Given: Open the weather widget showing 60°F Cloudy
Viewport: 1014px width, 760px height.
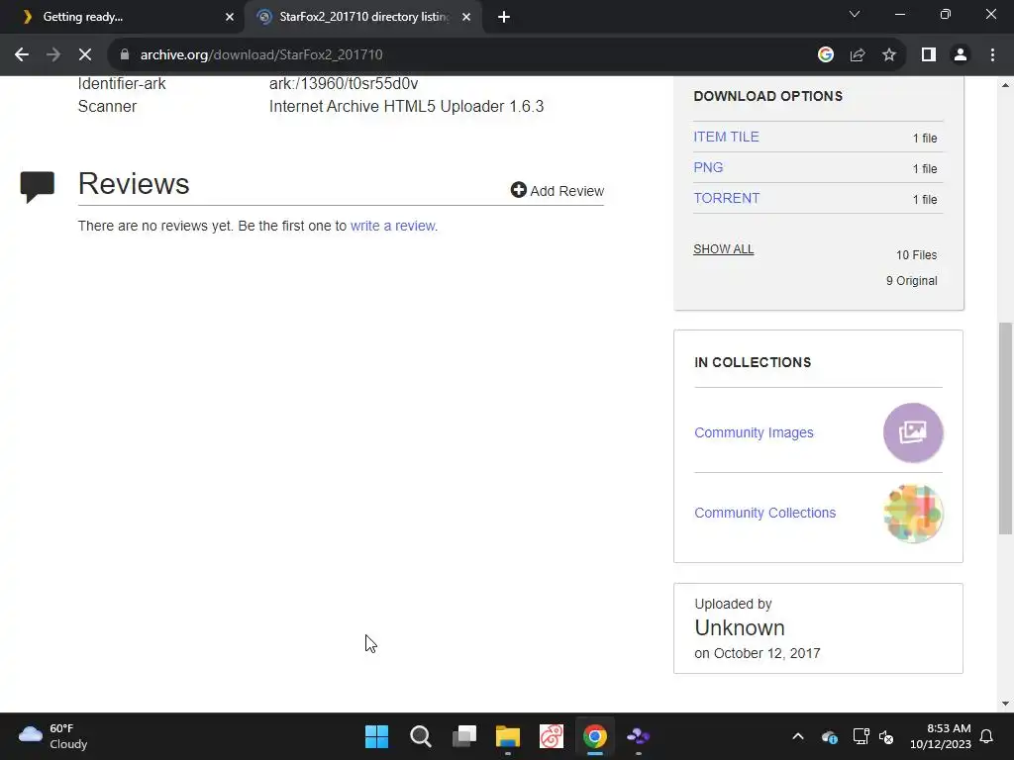Looking at the screenshot, I should [53, 736].
